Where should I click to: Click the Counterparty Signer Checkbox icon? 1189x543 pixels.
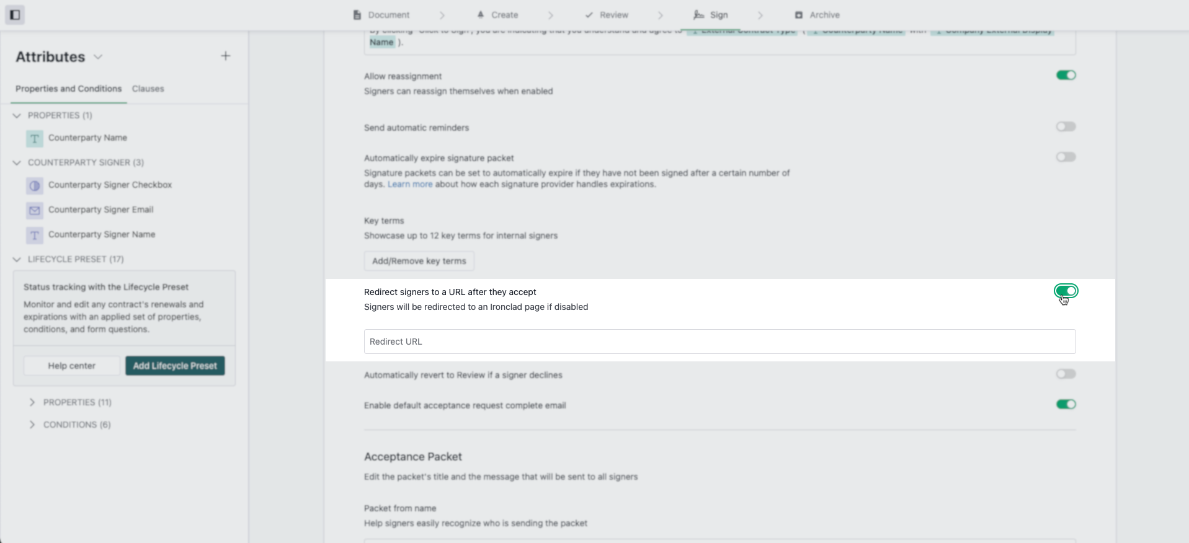click(35, 185)
